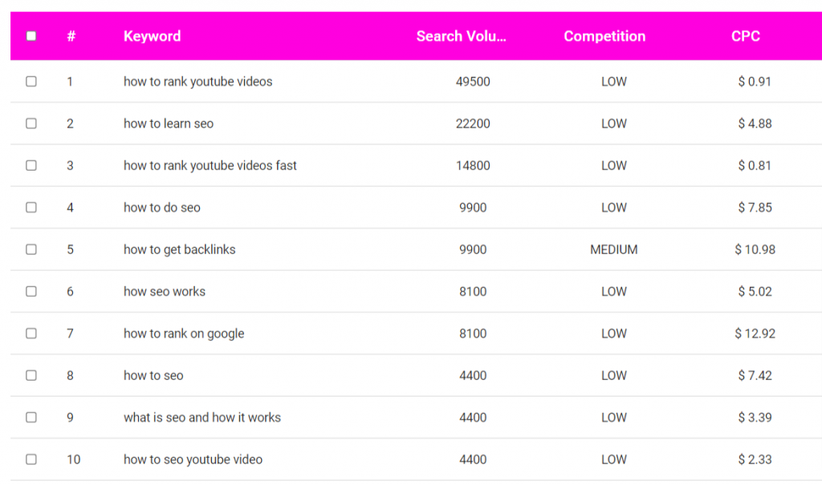Tick checkbox for 'how to rank youtube videos fast'
The image size is (822, 485).
coord(31,166)
